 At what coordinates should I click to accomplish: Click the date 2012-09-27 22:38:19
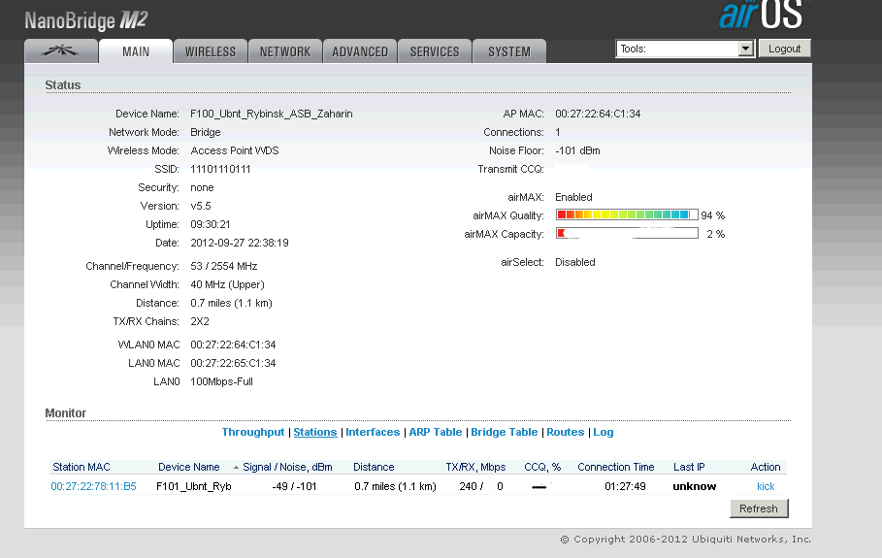coord(240,243)
